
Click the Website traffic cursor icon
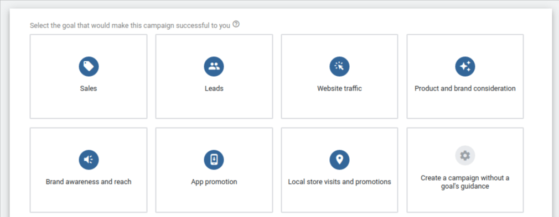tap(339, 66)
